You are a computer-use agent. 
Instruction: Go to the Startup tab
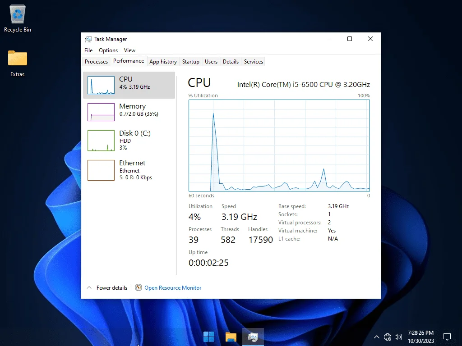tap(191, 61)
